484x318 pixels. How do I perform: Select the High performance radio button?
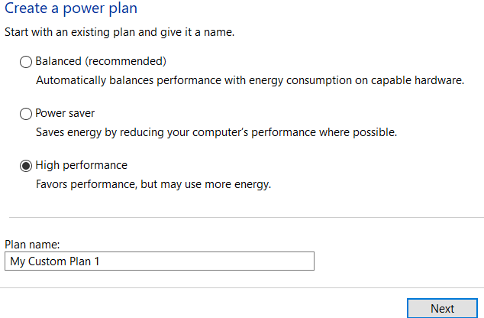point(26,166)
